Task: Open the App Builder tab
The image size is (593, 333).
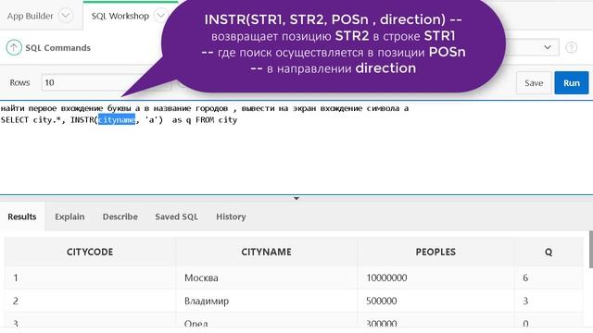Action: 30,16
